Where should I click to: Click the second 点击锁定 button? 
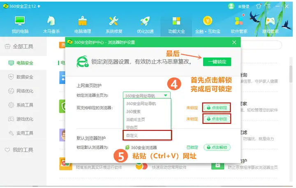[x=217, y=119]
